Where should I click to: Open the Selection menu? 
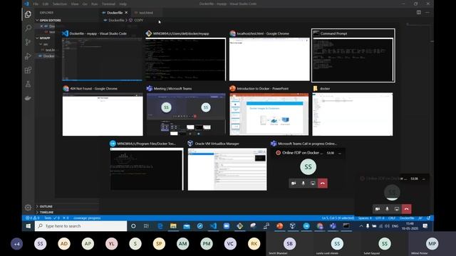click(x=60, y=4)
